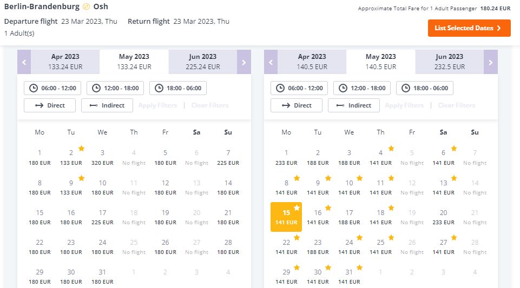
Task: Click the star on return May 29
Action: (297, 267)
